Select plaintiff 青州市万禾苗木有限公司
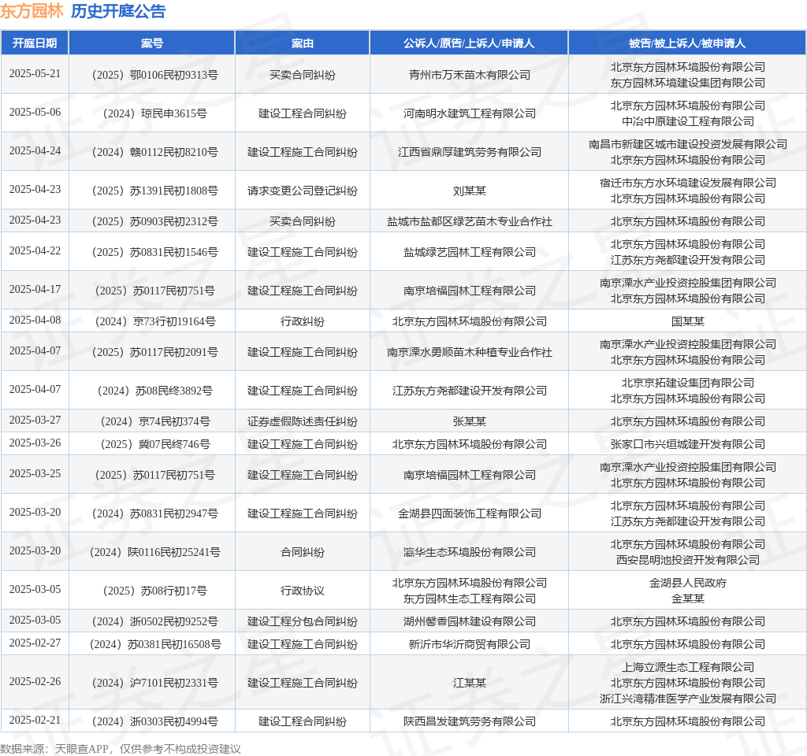This screenshot has height=756, width=807. (470, 75)
